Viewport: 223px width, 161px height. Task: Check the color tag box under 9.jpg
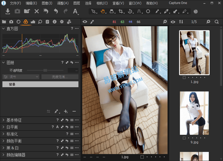point(184,138)
